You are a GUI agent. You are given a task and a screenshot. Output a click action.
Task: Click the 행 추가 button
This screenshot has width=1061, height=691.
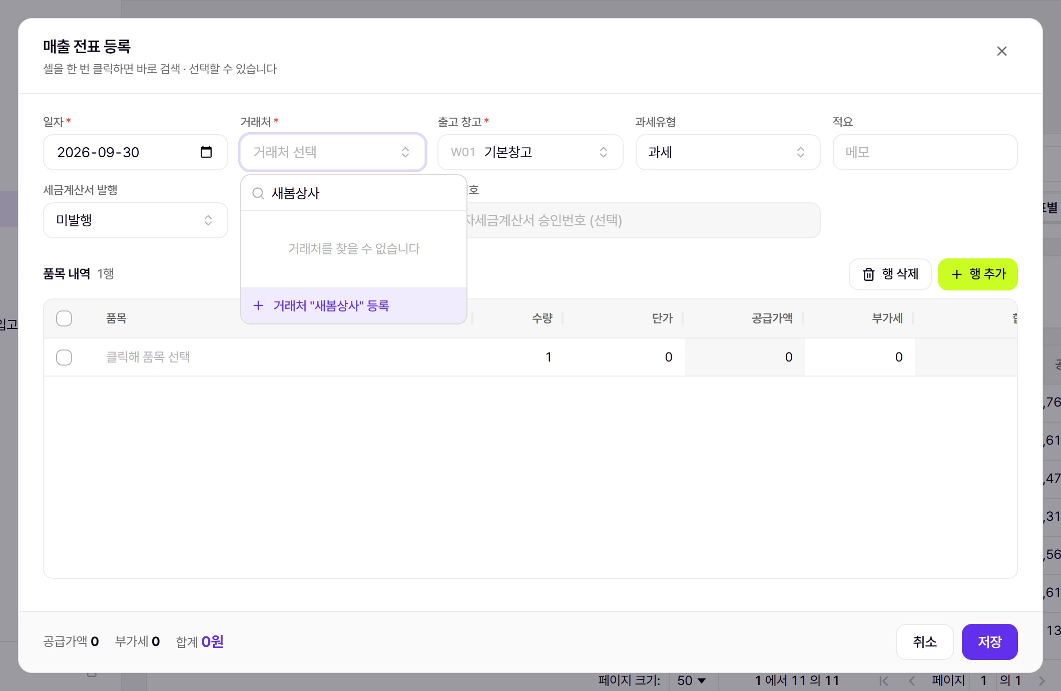point(978,274)
